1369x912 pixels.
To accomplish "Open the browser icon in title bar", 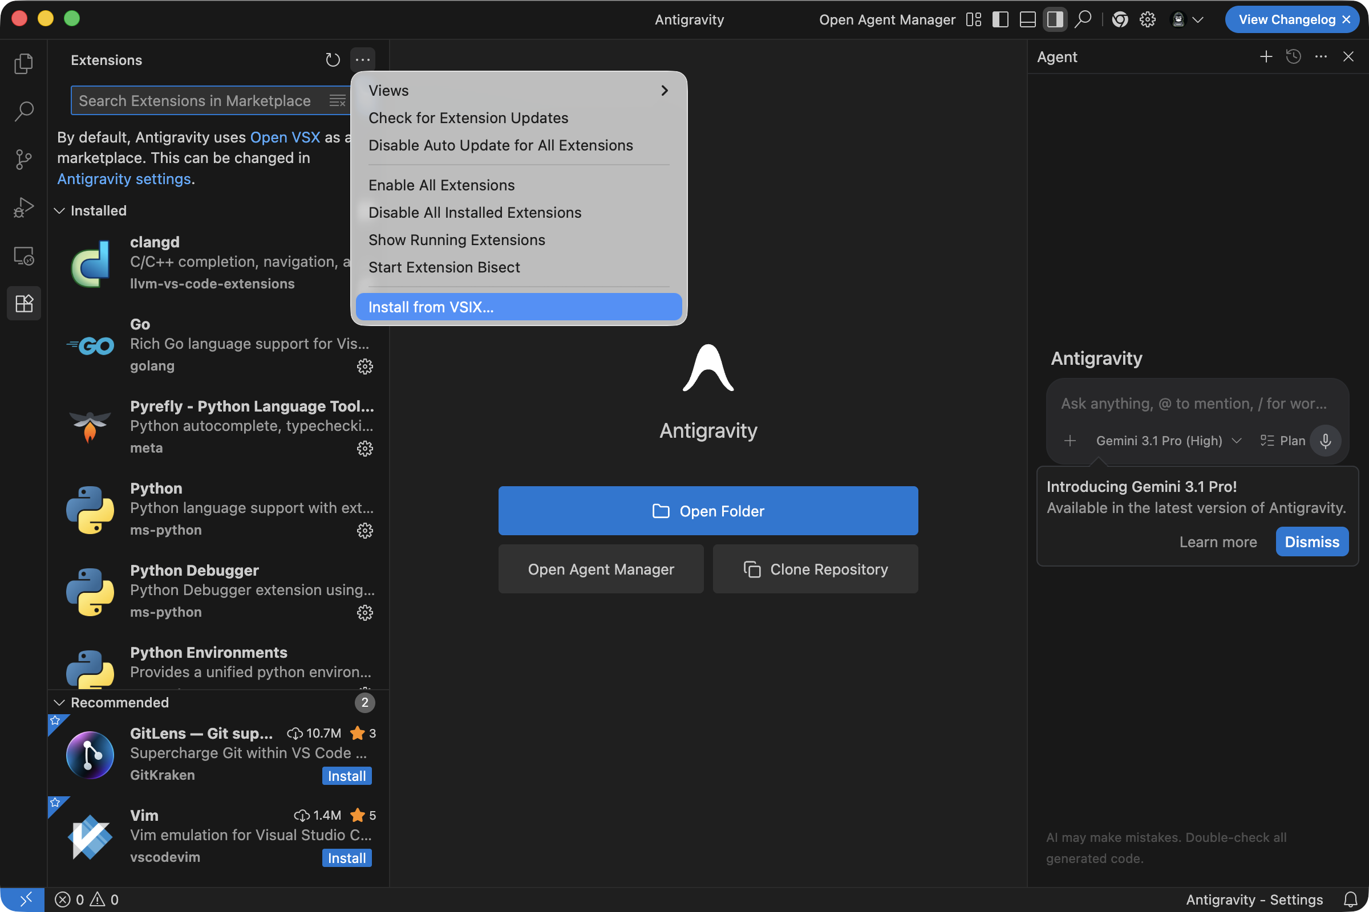I will click(1120, 20).
